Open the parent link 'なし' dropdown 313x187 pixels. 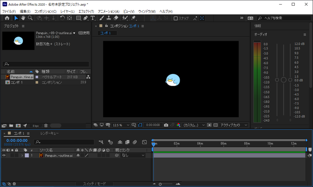133,155
